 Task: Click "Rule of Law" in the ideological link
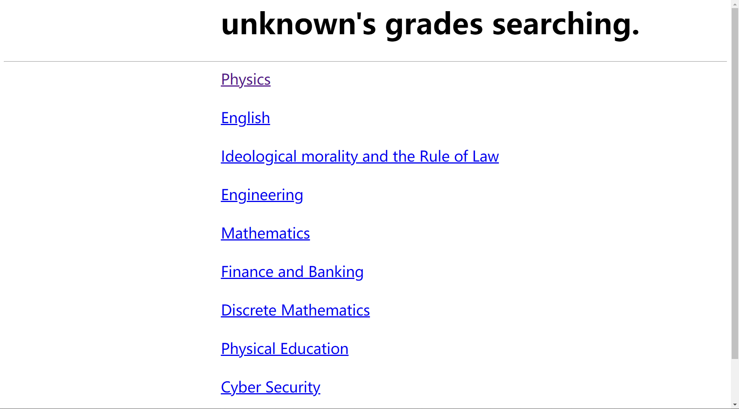459,157
